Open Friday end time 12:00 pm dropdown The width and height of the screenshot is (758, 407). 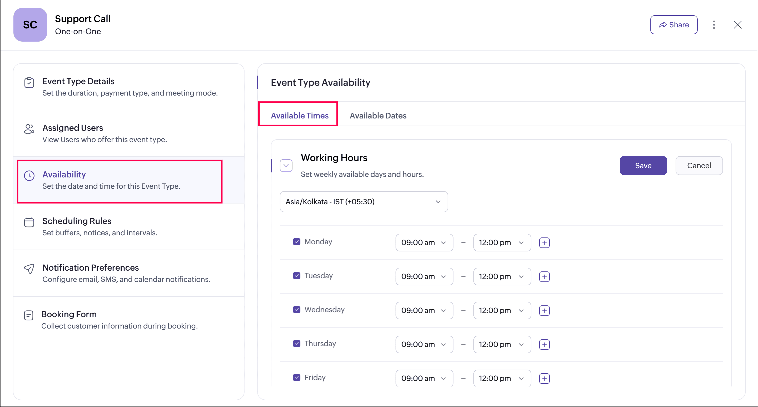502,378
